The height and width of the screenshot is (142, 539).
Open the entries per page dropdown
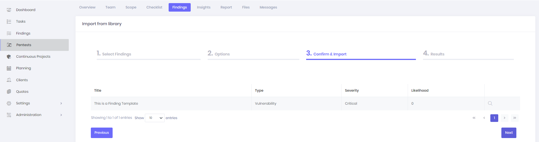pyautogui.click(x=155, y=118)
